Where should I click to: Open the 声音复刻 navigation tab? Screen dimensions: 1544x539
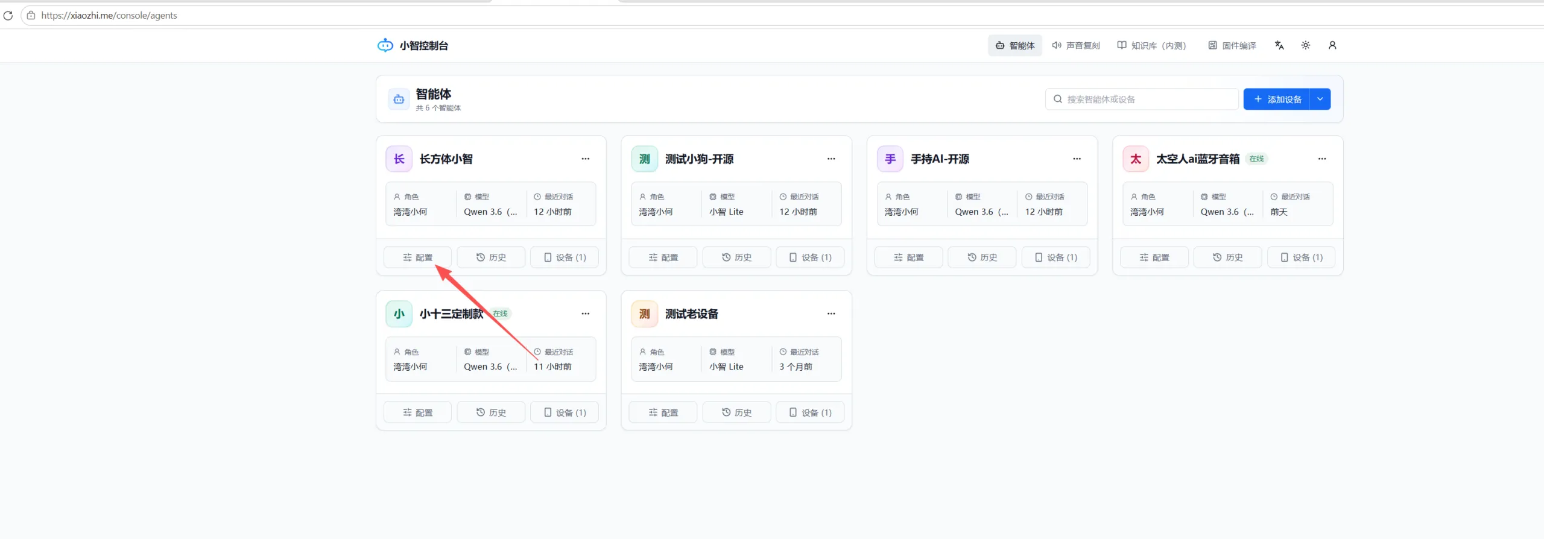click(x=1076, y=46)
